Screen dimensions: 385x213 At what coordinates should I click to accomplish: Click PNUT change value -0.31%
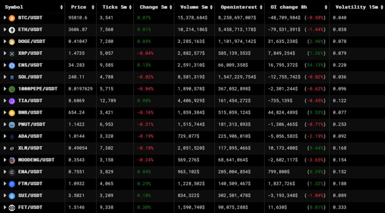[145, 124]
